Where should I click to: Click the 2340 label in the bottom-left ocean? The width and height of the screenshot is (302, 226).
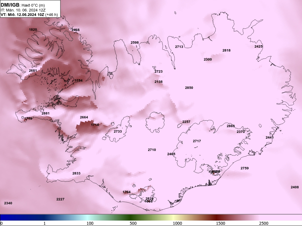click(8, 203)
